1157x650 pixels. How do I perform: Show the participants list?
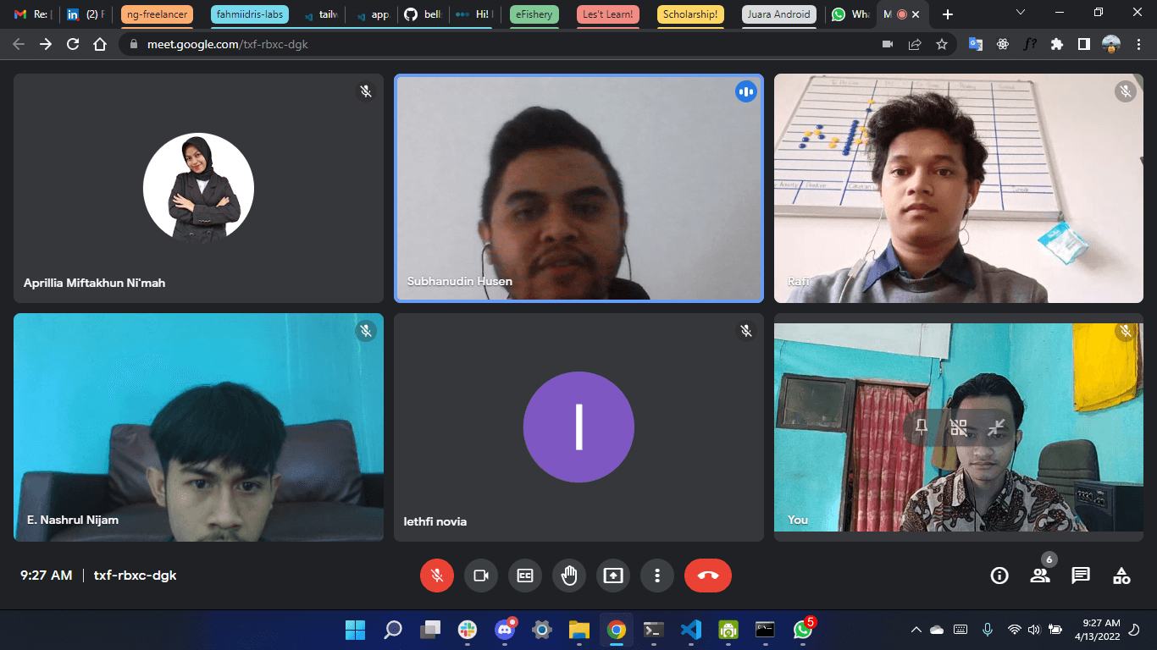[x=1040, y=576]
